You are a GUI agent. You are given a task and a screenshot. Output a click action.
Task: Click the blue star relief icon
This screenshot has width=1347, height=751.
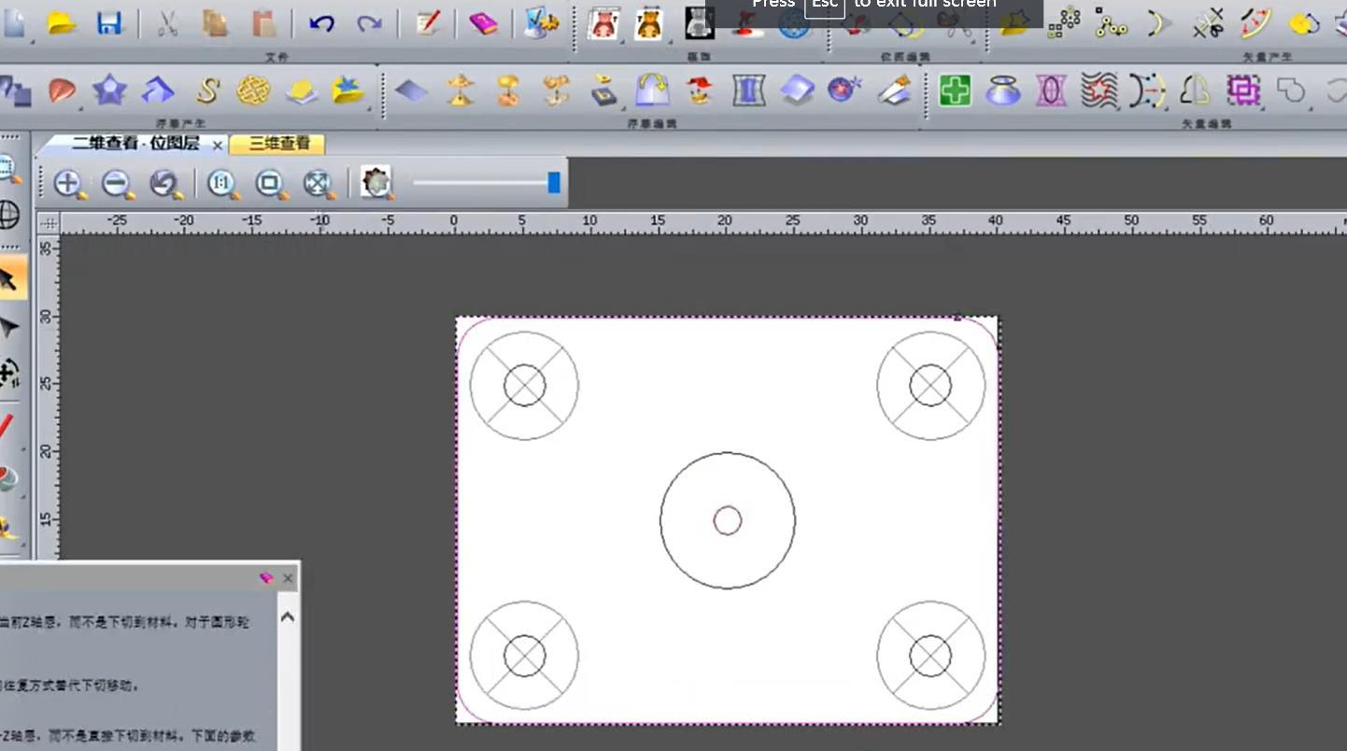pos(109,91)
